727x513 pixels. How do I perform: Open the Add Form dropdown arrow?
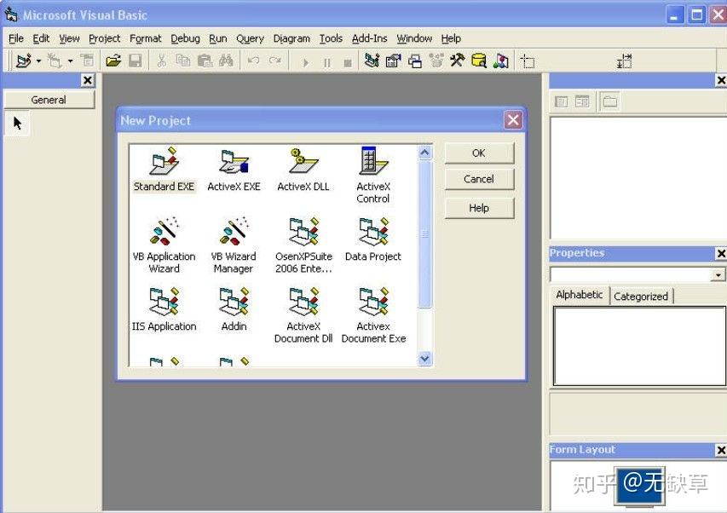point(70,61)
